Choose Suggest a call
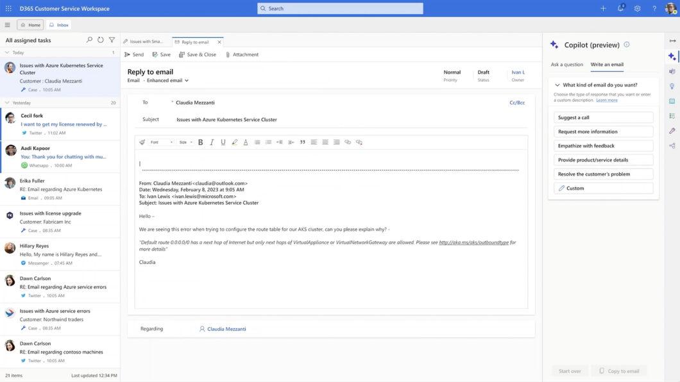This screenshot has height=382, width=680. click(x=603, y=117)
